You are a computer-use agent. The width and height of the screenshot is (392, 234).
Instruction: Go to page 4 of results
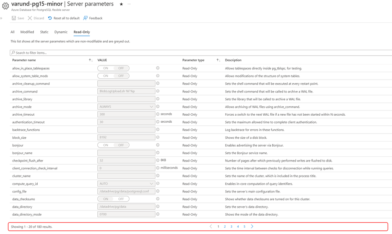(238, 227)
